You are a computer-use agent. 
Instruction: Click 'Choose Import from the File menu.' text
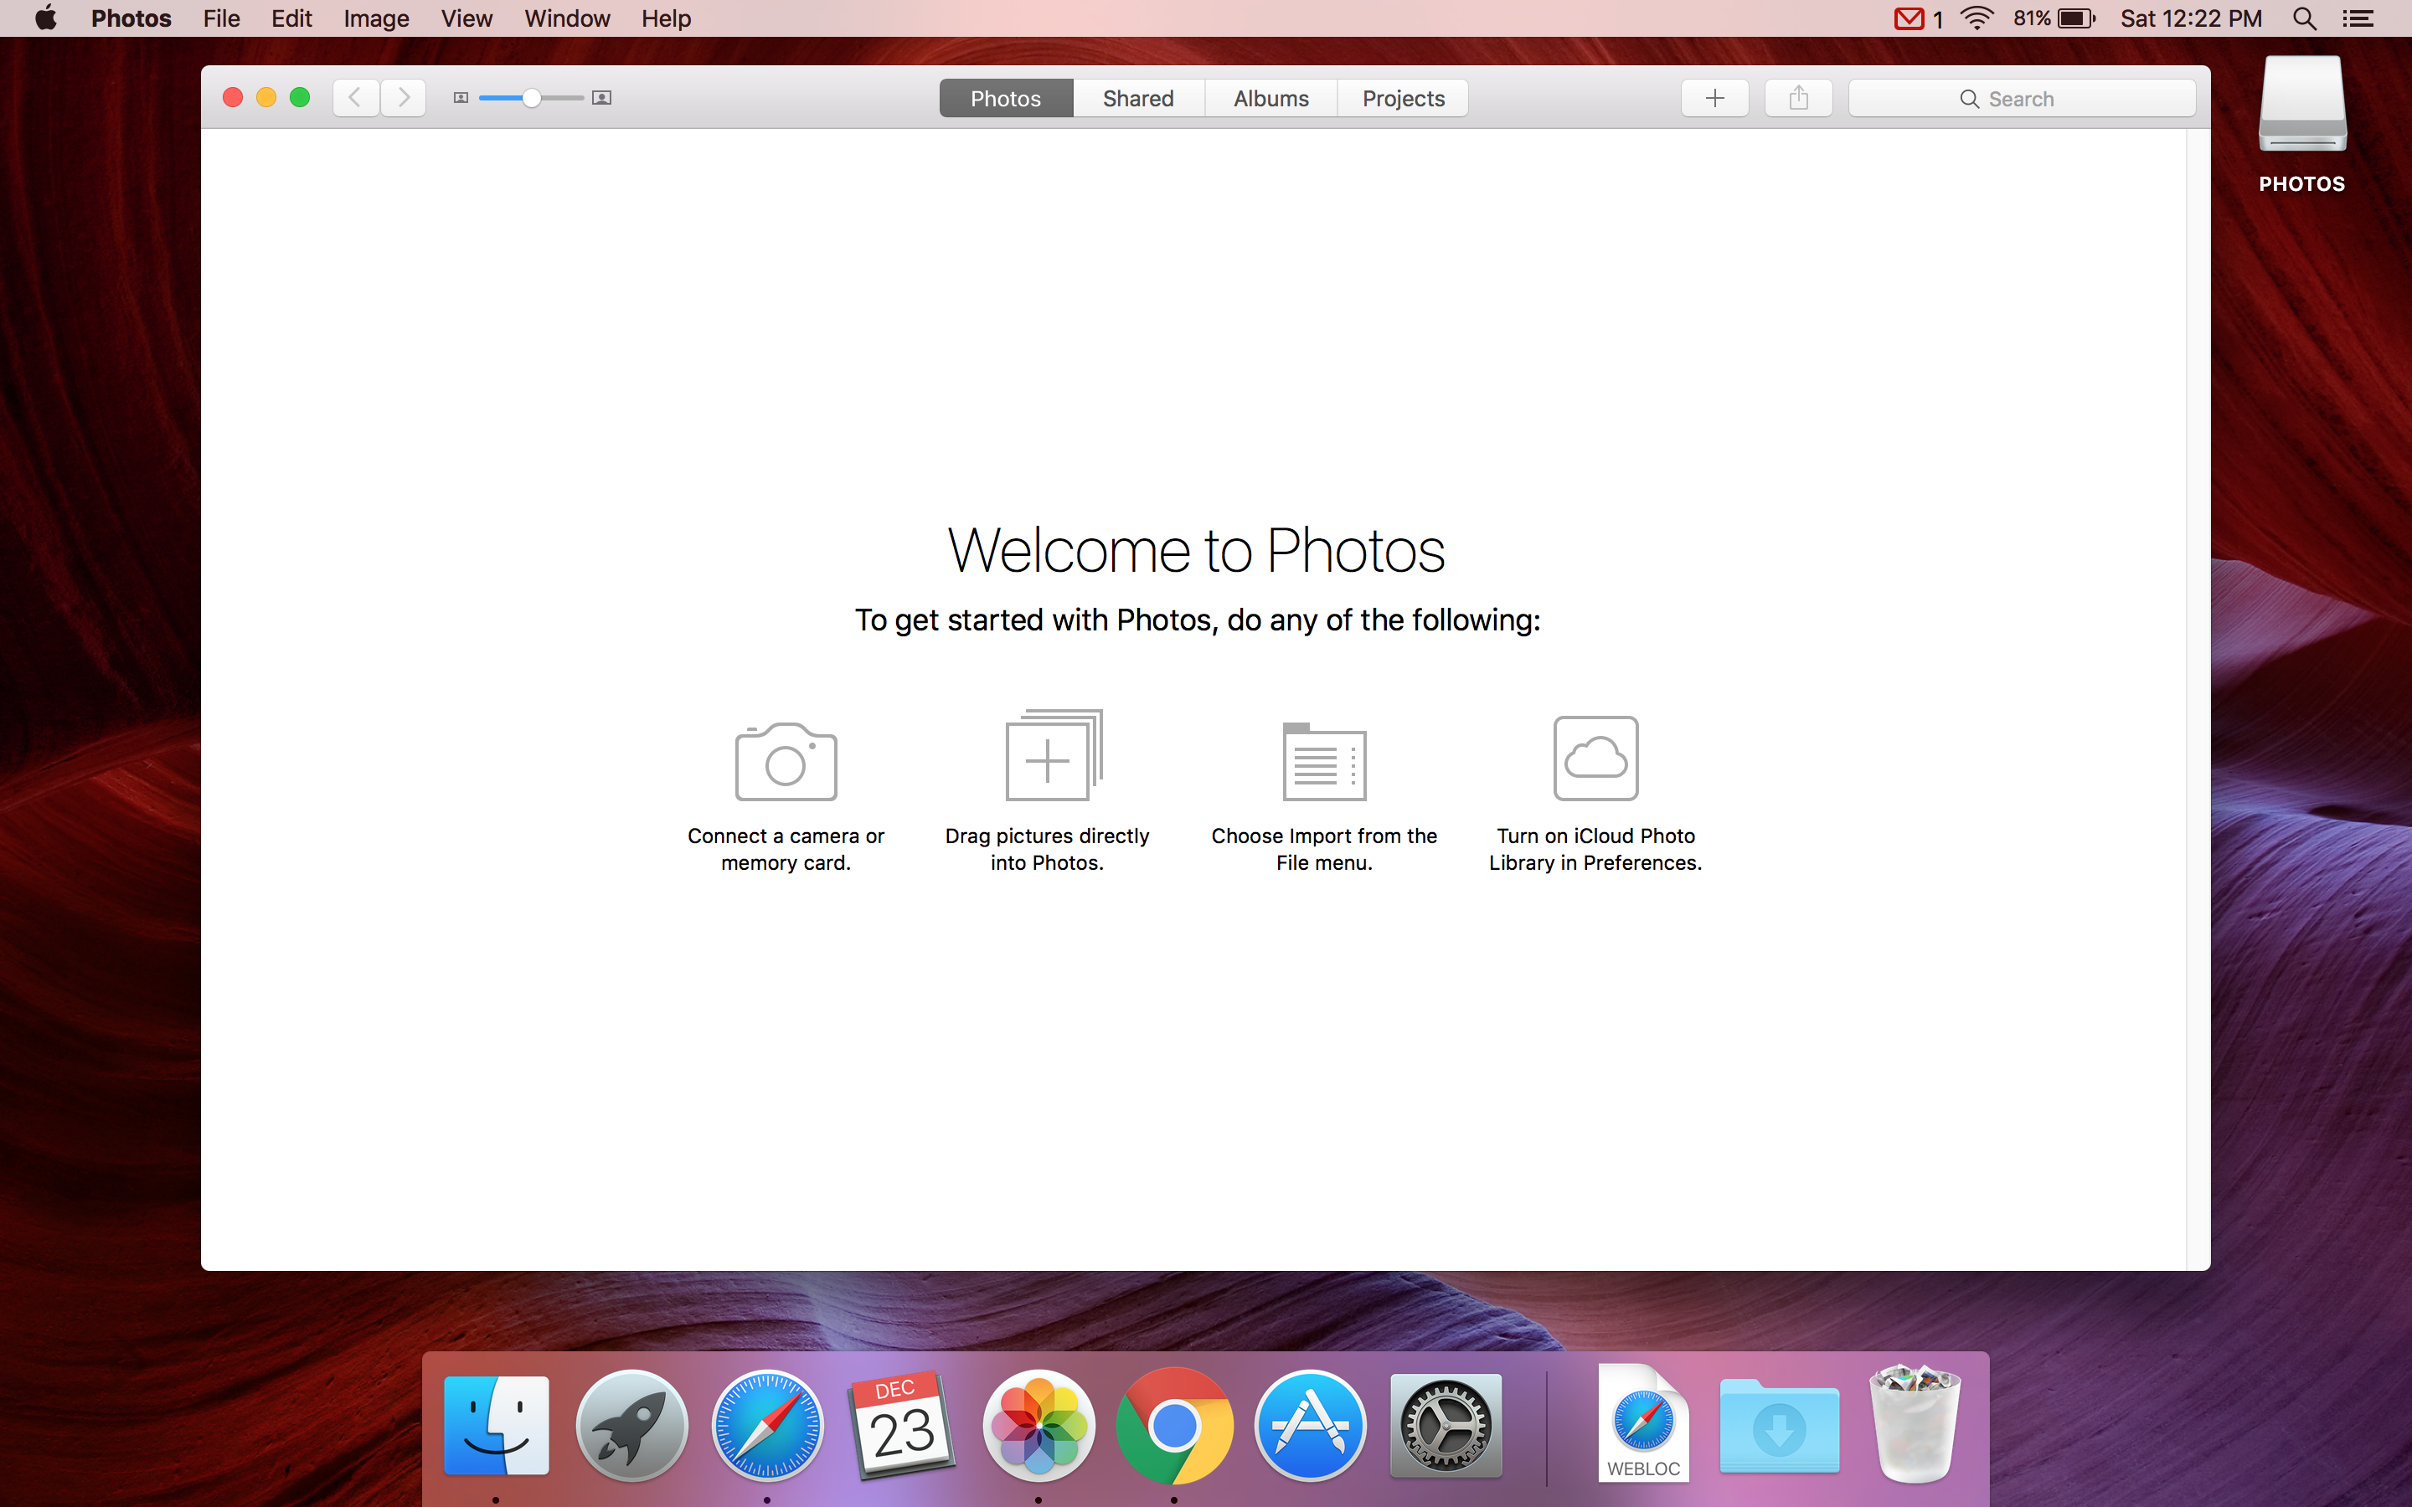[1323, 849]
